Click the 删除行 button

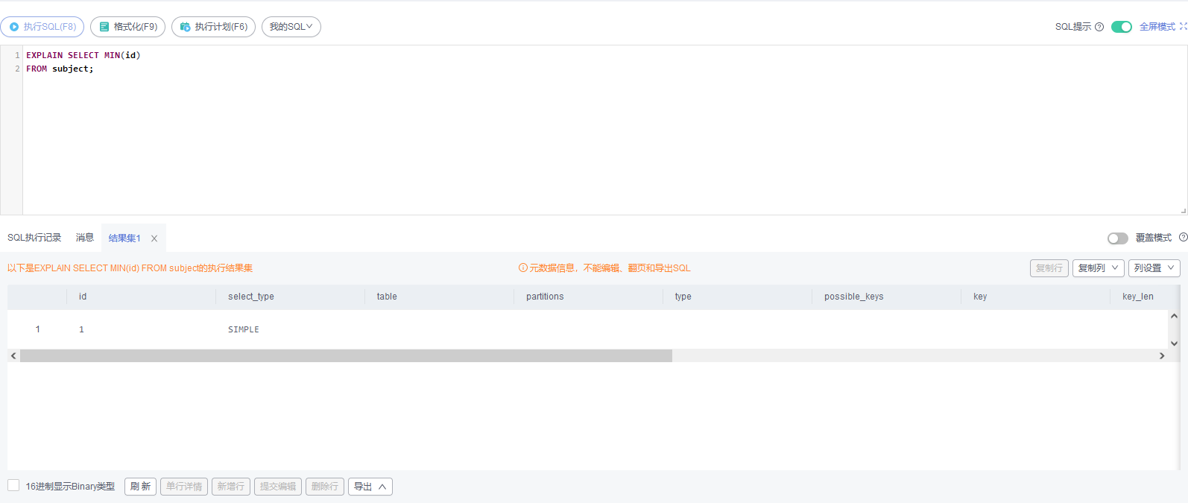click(x=325, y=487)
